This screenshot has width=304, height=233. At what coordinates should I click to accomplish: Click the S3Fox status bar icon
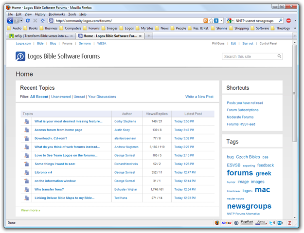click(x=227, y=223)
